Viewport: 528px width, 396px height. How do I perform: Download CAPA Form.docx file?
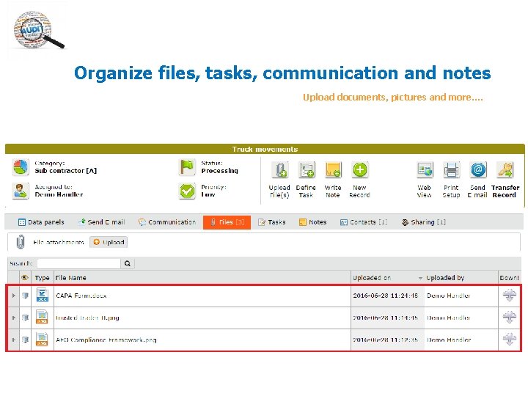tap(510, 296)
